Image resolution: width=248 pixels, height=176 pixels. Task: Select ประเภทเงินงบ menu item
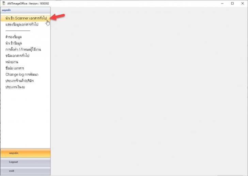(x=15, y=87)
